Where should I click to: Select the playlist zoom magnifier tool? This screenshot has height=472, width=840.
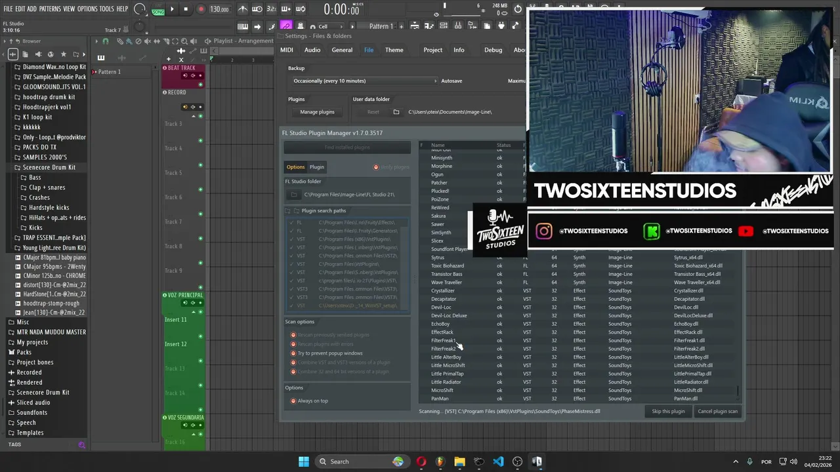[x=184, y=41]
